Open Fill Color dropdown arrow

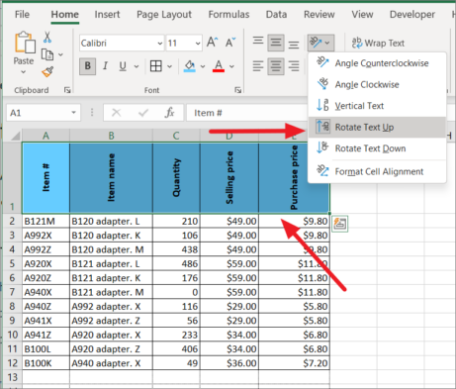pyautogui.click(x=203, y=66)
